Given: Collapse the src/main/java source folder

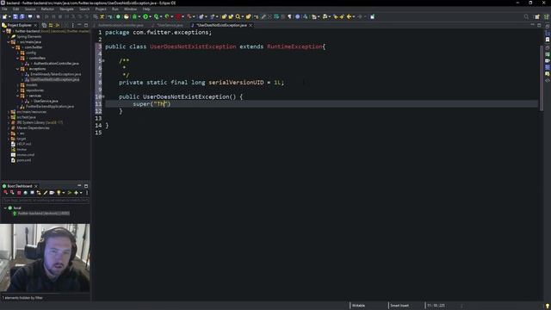Looking at the screenshot, I should coord(9,42).
